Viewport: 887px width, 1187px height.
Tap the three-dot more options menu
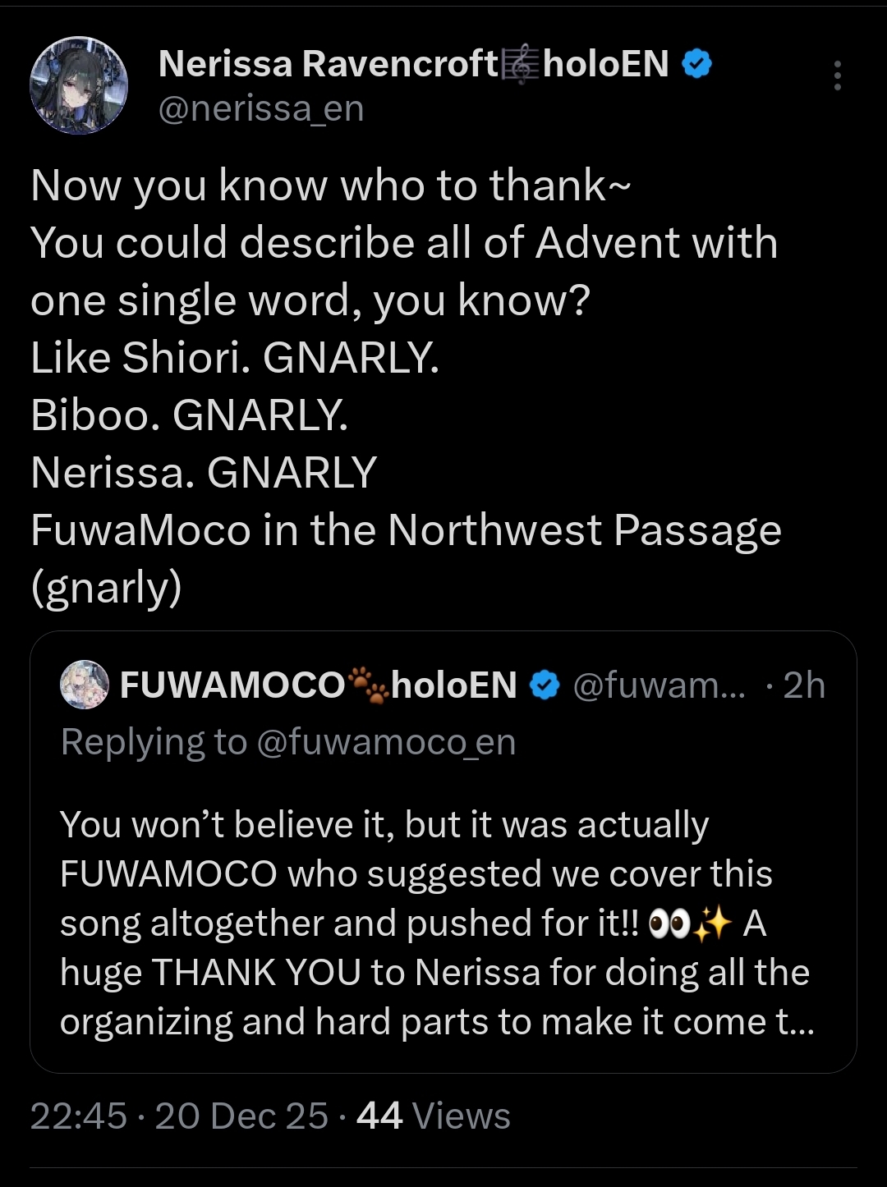(837, 76)
